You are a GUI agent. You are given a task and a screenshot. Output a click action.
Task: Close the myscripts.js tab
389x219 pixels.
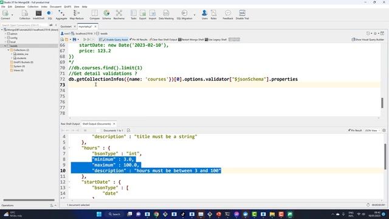[95, 26]
